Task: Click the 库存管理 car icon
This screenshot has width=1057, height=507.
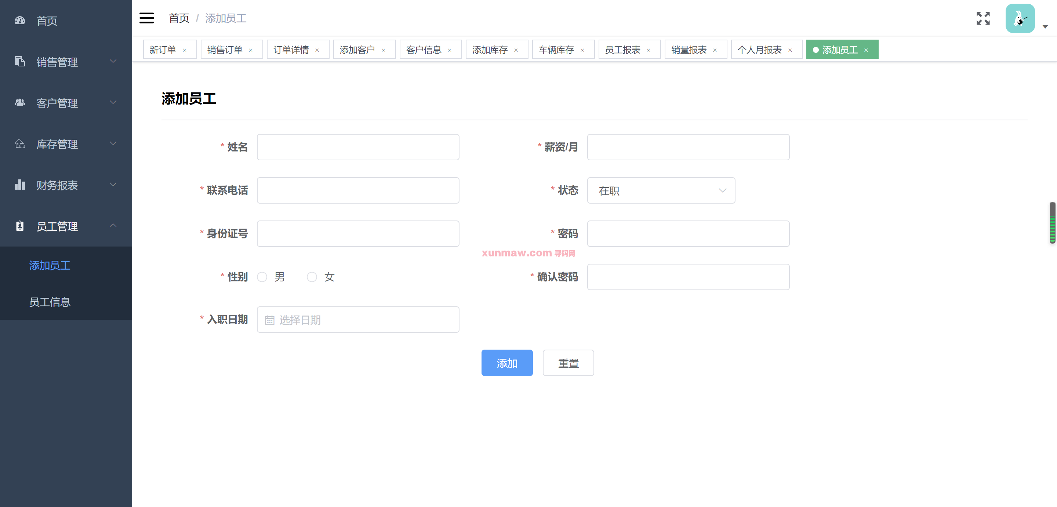Action: pos(20,143)
